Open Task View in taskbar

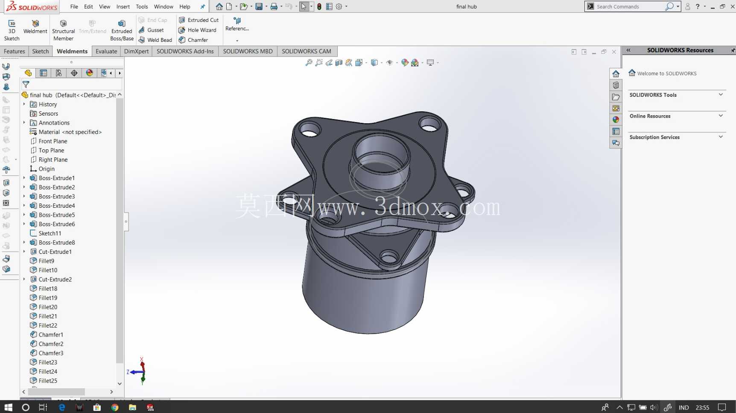pyautogui.click(x=43, y=407)
